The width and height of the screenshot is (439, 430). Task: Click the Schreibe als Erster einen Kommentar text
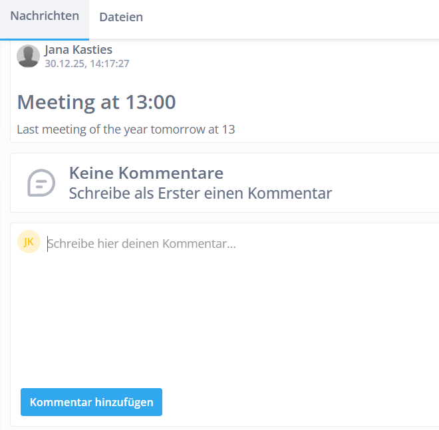[x=200, y=193]
